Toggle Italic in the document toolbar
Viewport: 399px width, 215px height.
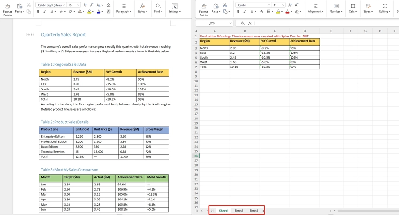(x=45, y=11)
